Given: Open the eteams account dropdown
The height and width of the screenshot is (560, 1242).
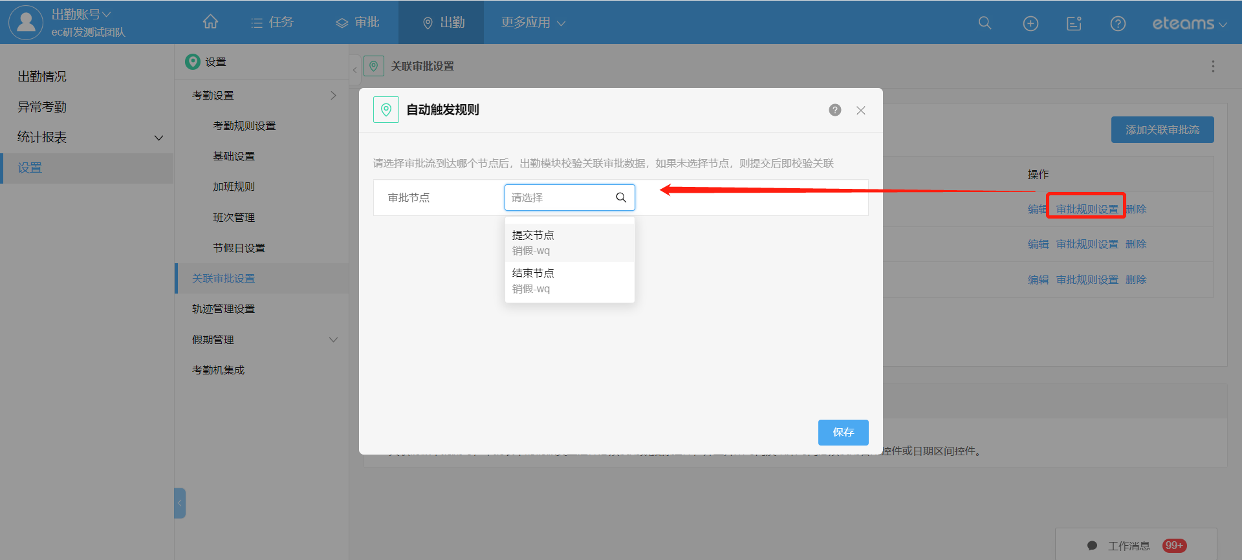Looking at the screenshot, I should click(x=1190, y=24).
